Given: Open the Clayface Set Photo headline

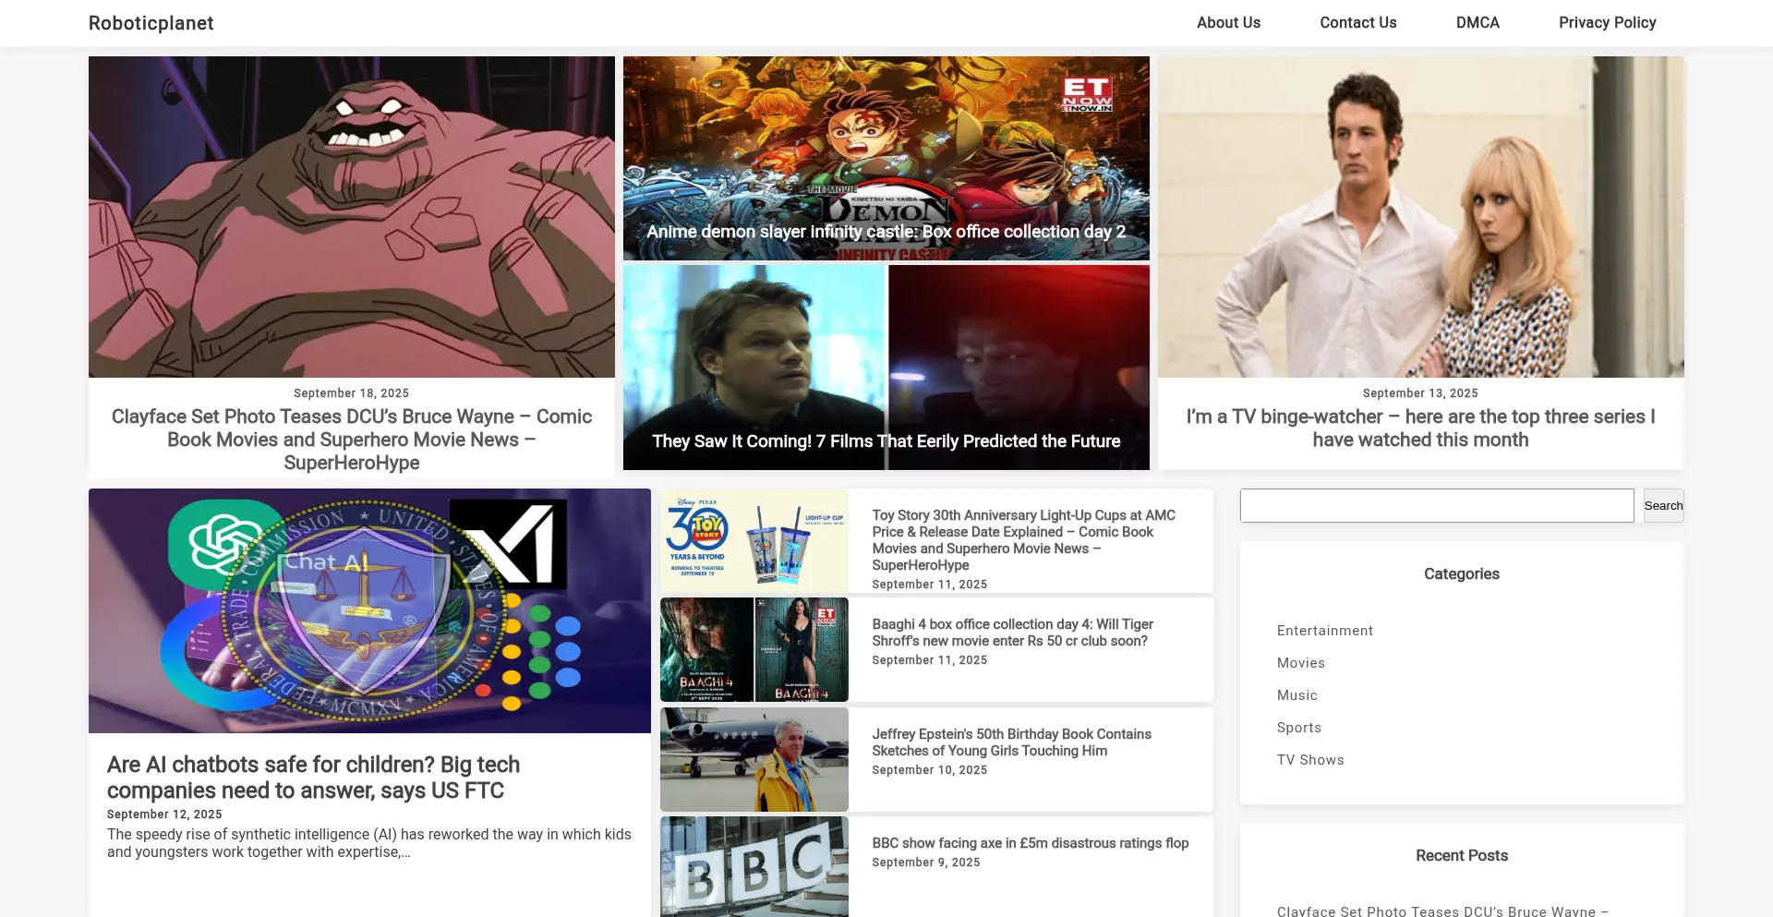Looking at the screenshot, I should click(x=351, y=440).
